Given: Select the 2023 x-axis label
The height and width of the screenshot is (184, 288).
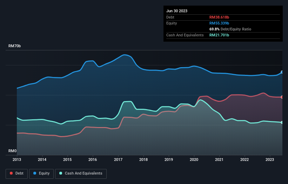Looking at the screenshot, I should (270, 160).
